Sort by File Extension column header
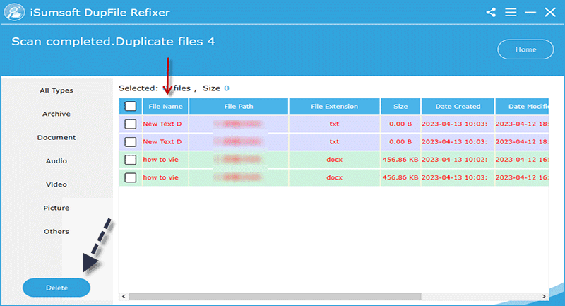 (x=334, y=106)
